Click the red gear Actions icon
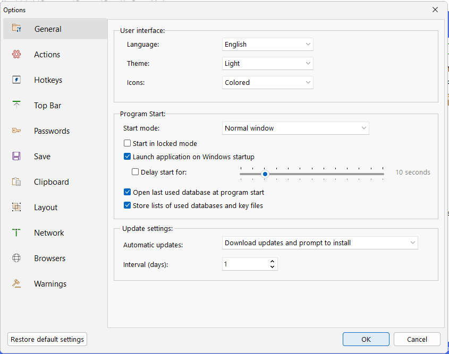 point(16,54)
